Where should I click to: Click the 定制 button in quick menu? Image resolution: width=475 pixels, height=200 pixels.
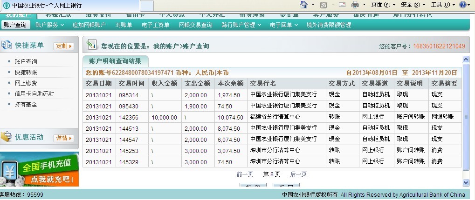click(64, 46)
